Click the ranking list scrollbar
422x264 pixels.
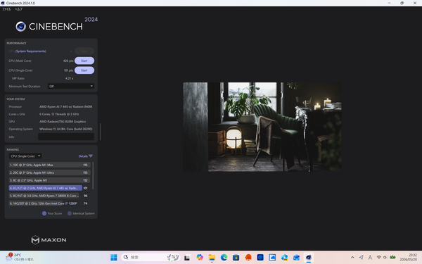tap(93, 175)
